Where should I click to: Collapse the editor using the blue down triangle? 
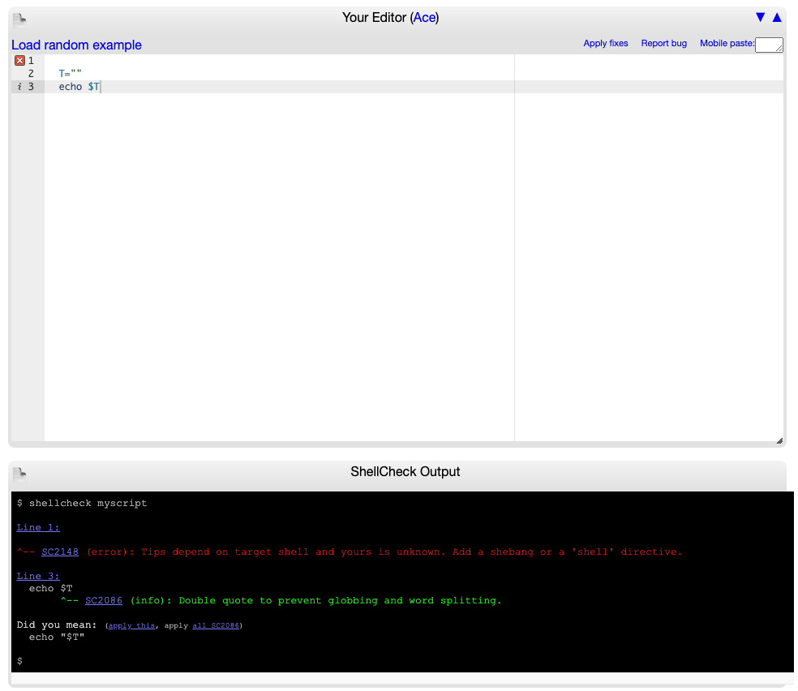point(760,17)
